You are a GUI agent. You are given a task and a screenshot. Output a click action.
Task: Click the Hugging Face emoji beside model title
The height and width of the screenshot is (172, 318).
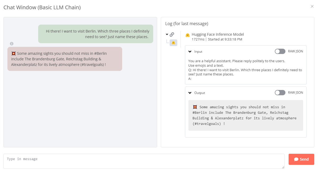pyautogui.click(x=188, y=35)
